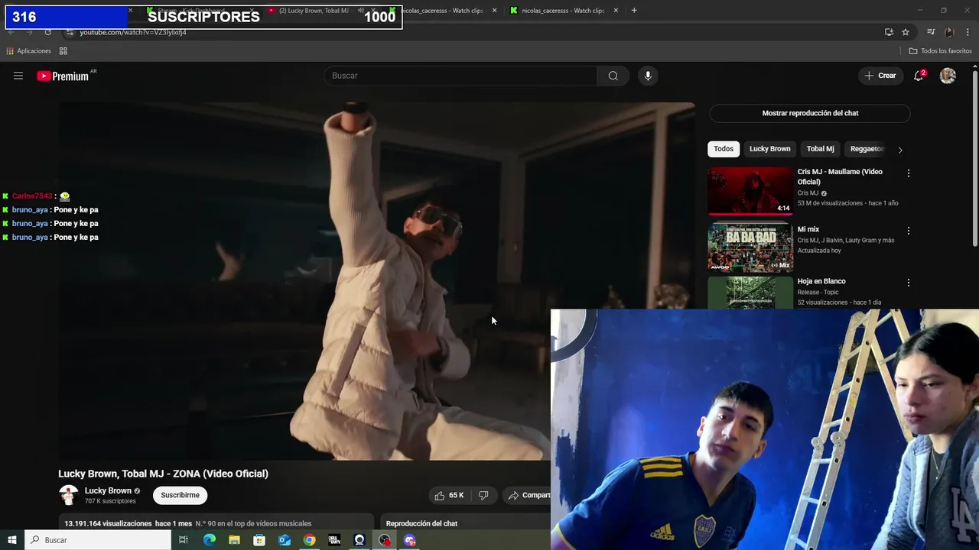The width and height of the screenshot is (979, 550).
Task: Open Task View on the taskbar
Action: point(184,540)
